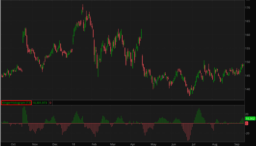Click the 20 label on the histogram axis
The width and height of the screenshot is (256, 146).
click(x=247, y=114)
